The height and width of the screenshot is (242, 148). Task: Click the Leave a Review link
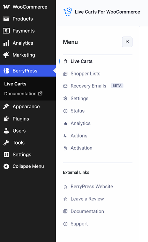click(x=87, y=199)
